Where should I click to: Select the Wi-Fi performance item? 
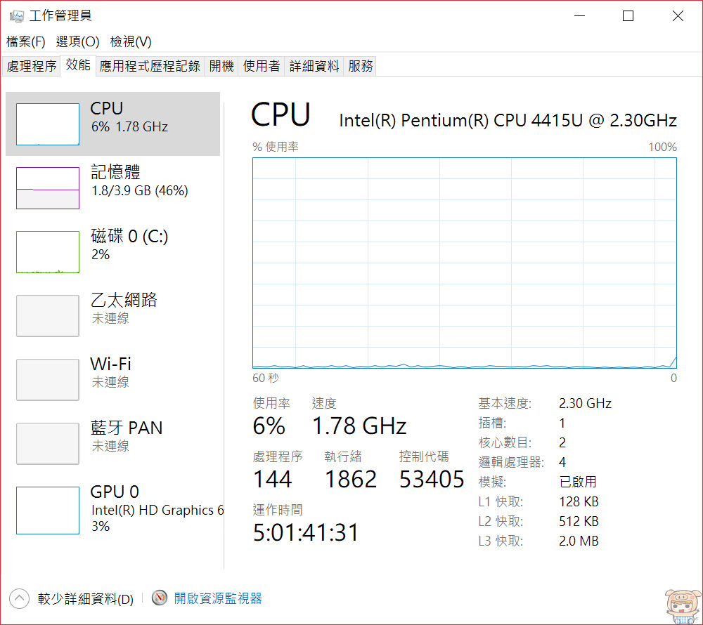[x=112, y=380]
